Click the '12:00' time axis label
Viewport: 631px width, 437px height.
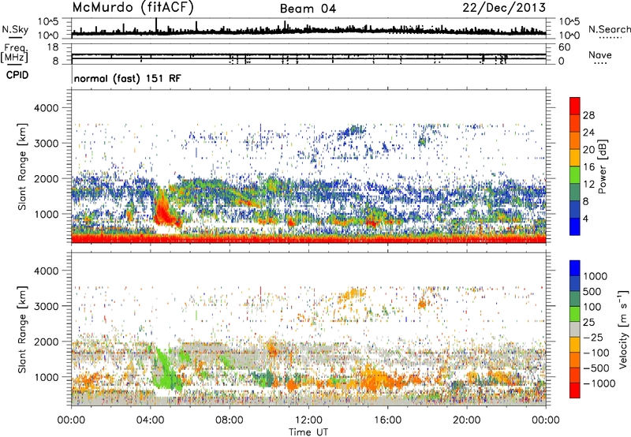[x=308, y=420]
